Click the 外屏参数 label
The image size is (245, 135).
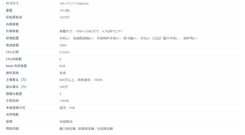[x=12, y=31]
